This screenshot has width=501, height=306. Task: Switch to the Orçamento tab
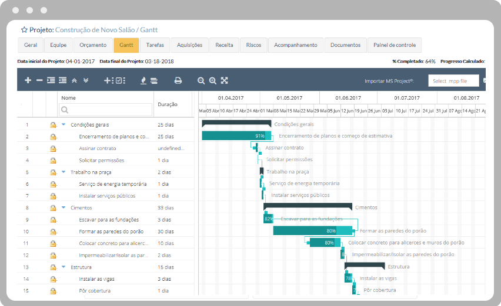[x=93, y=45]
